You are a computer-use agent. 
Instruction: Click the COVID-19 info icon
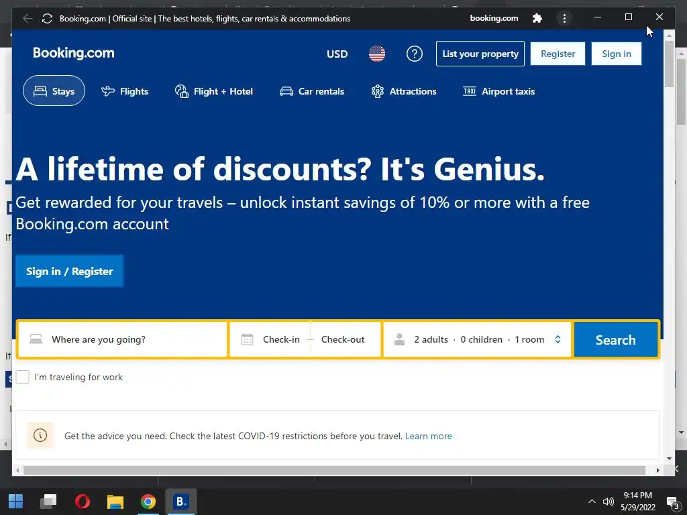[40, 435]
